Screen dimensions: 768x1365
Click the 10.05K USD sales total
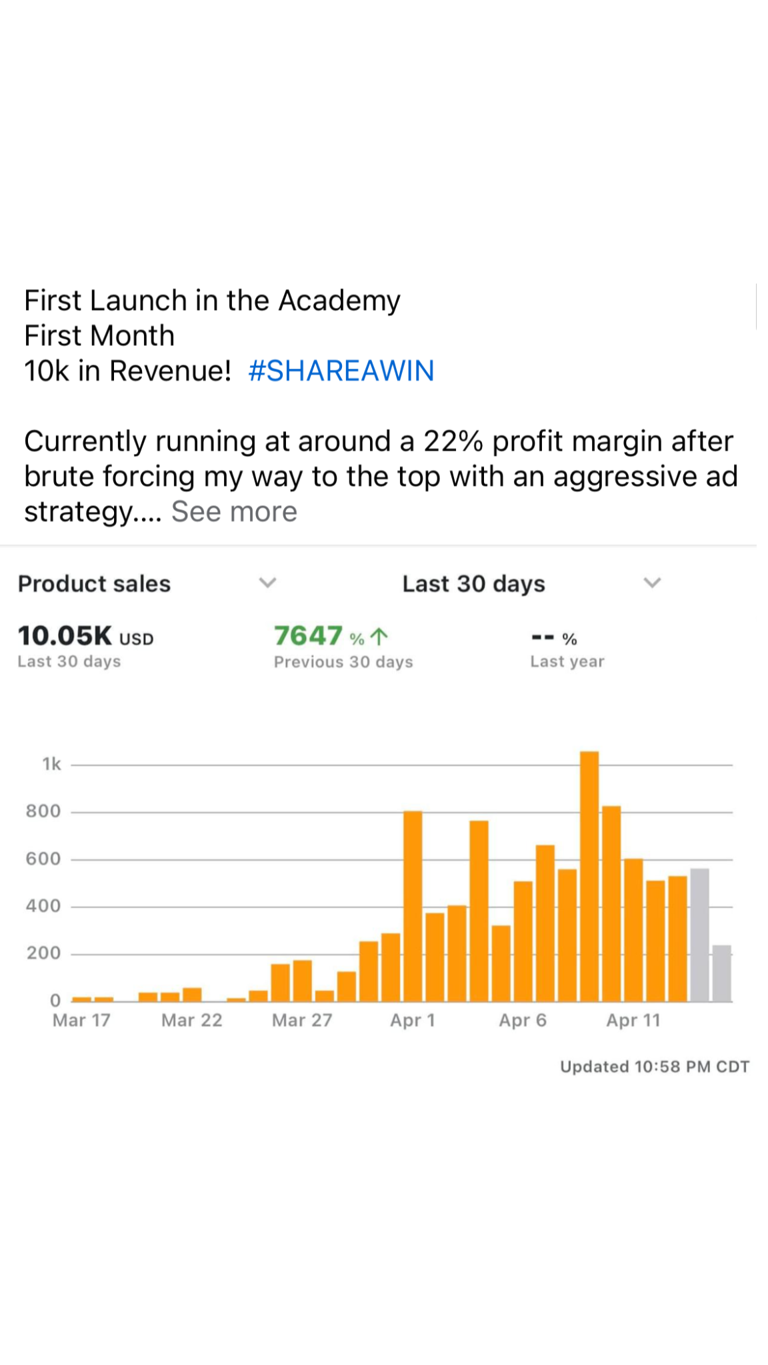point(85,637)
